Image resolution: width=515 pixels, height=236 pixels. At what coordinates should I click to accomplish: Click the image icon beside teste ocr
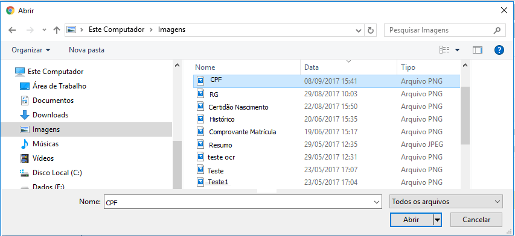tap(201, 157)
